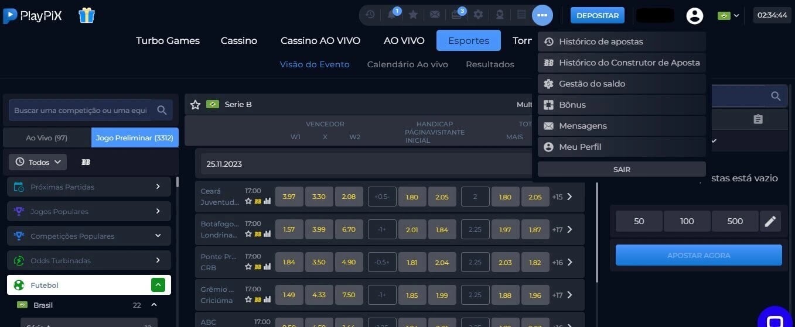Screen dimensions: 795x327
Task: Expand Próximas Partidas
Action: point(89,187)
